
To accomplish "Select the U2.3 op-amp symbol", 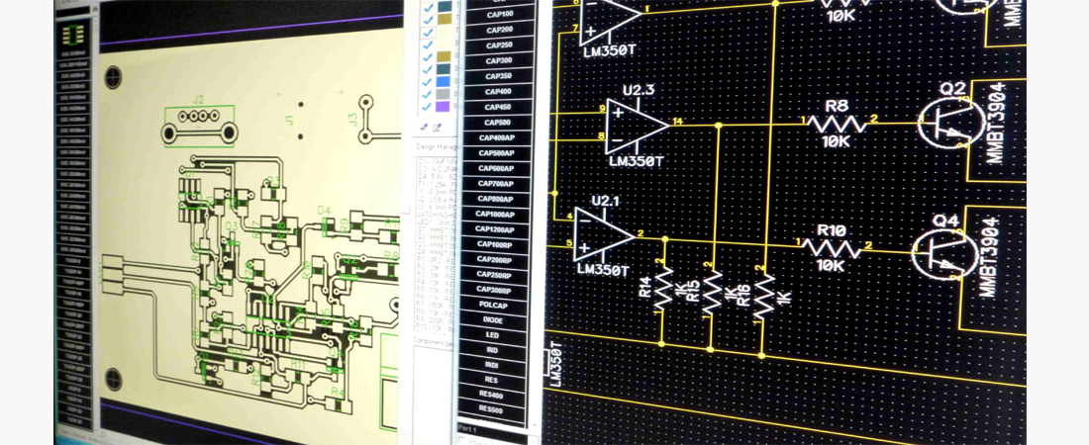I will click(637, 125).
